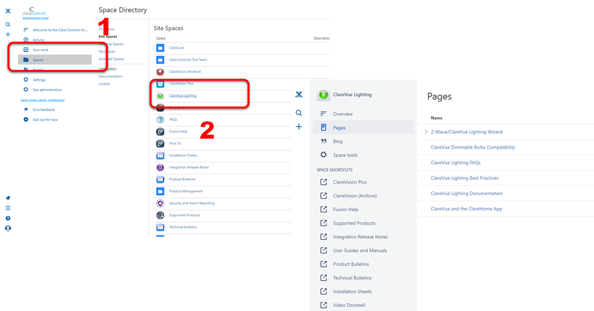
Task: Open ClareVision Plus under Space Shortcuts
Action: [x=350, y=182]
